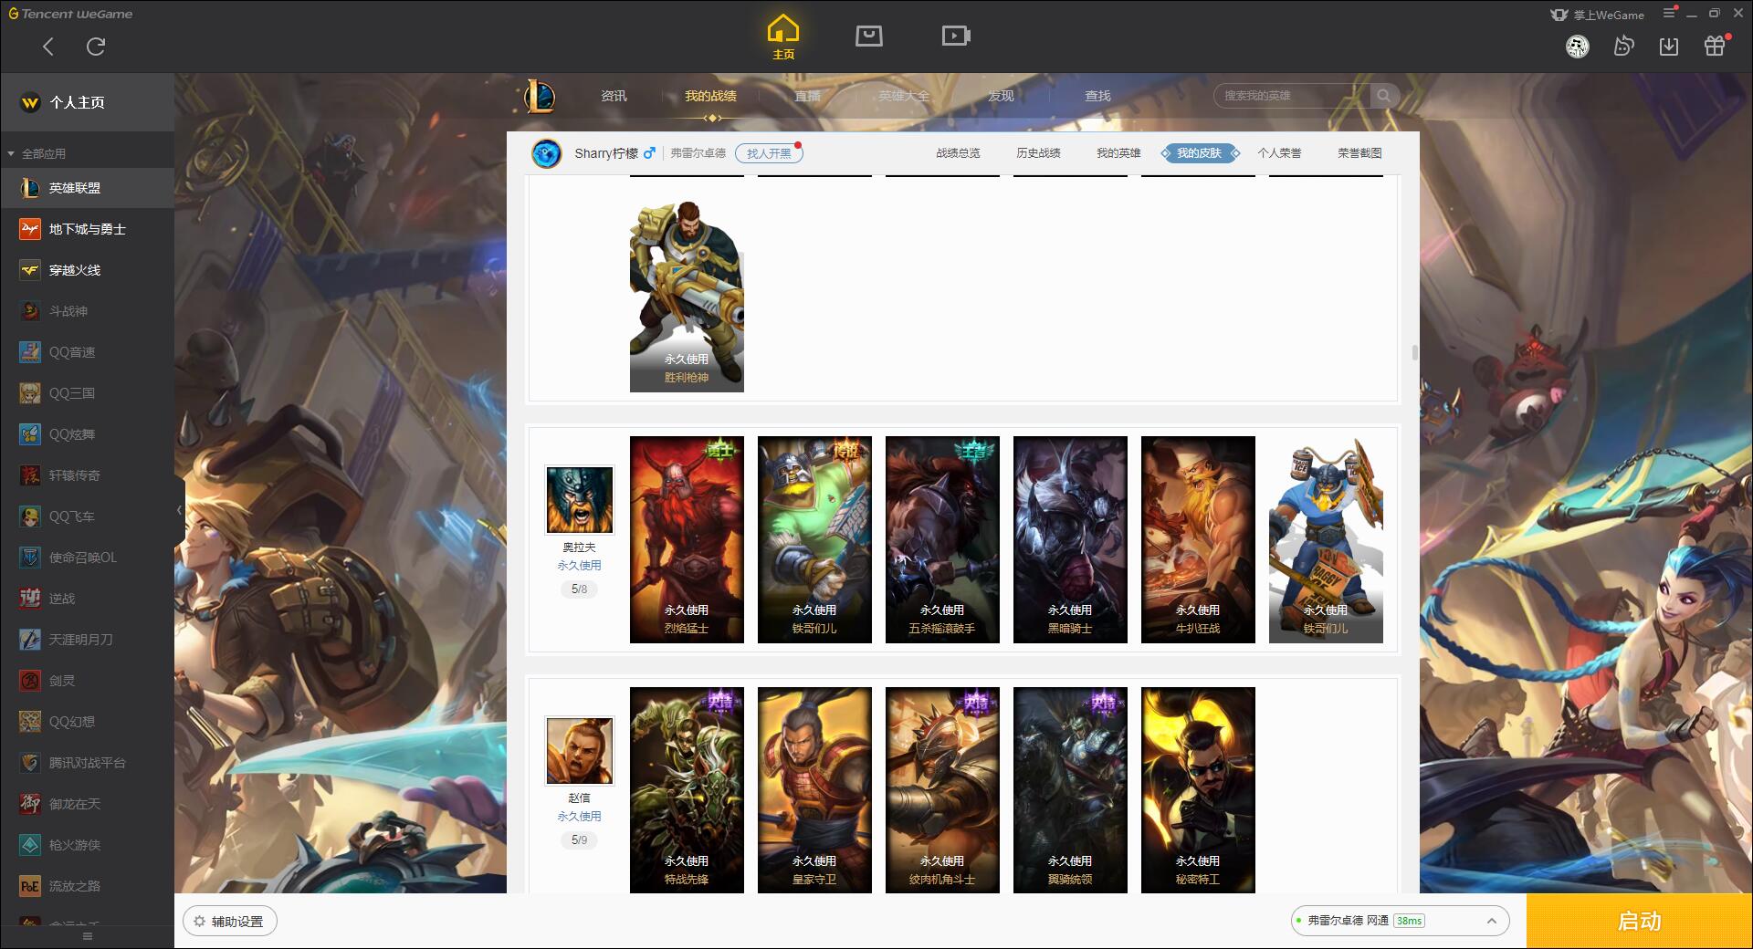Open the store bag icon in top bar
Screen dimensions: 1753x949
tap(868, 36)
